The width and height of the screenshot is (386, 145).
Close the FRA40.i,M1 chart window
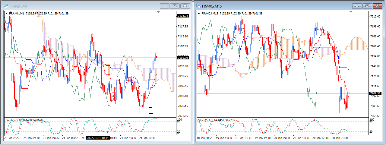click(x=185, y=6)
